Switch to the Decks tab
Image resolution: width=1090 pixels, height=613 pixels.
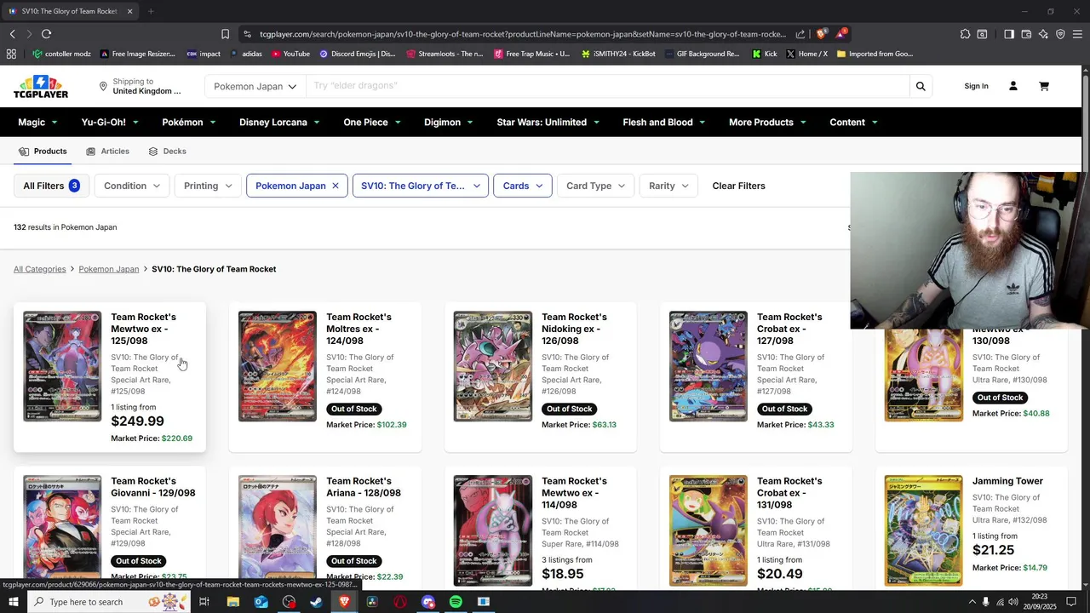tap(167, 152)
